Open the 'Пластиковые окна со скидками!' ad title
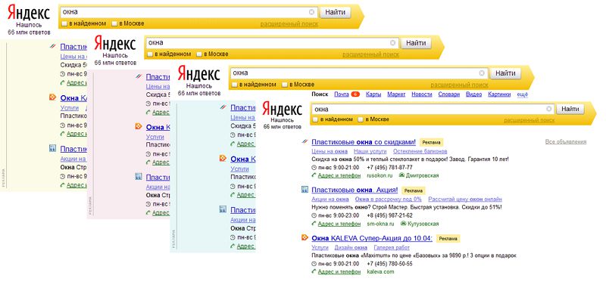Viewport: 606px width, 291px height. (x=364, y=142)
